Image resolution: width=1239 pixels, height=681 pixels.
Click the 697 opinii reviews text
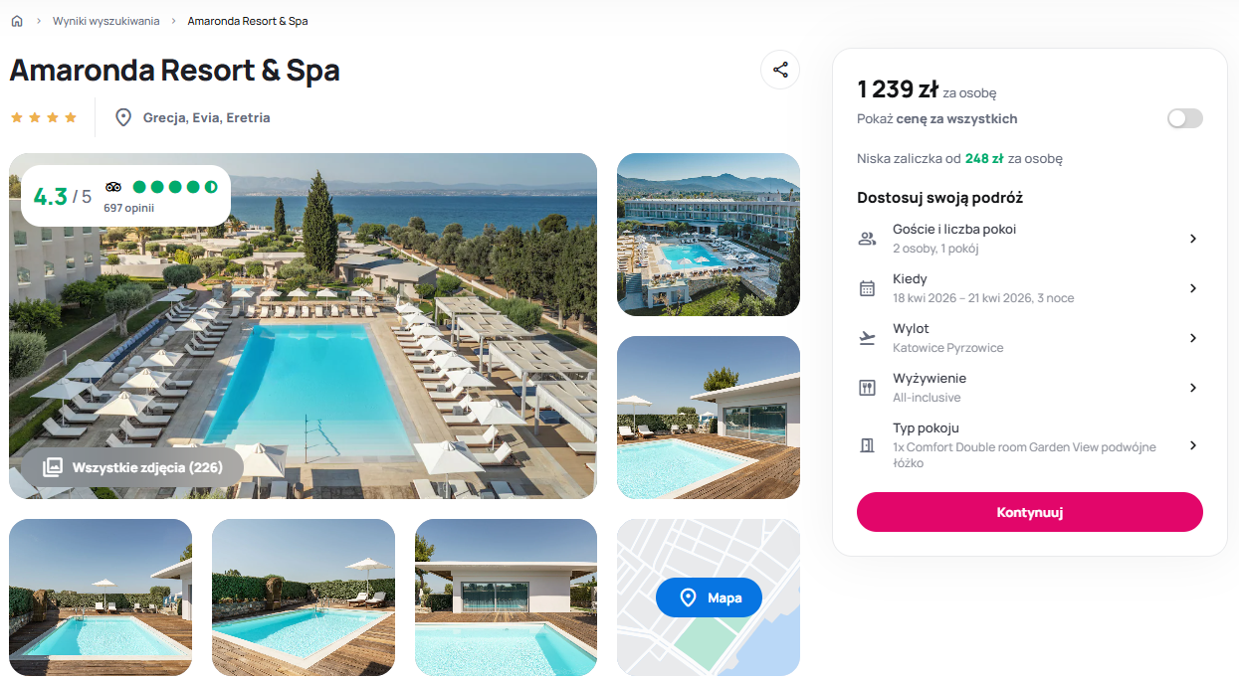click(129, 208)
